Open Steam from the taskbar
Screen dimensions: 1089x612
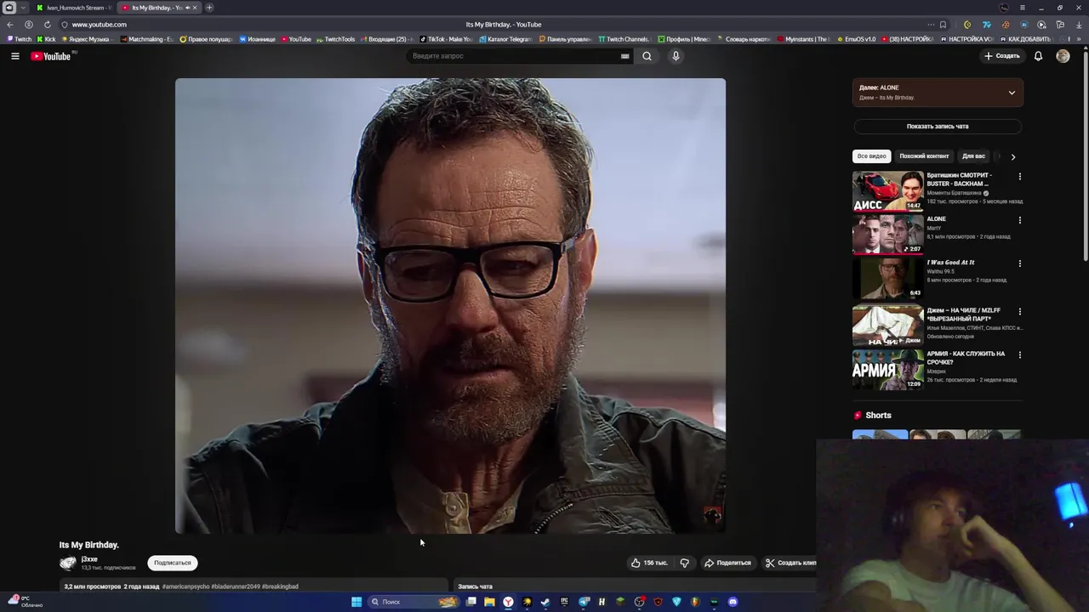click(545, 602)
